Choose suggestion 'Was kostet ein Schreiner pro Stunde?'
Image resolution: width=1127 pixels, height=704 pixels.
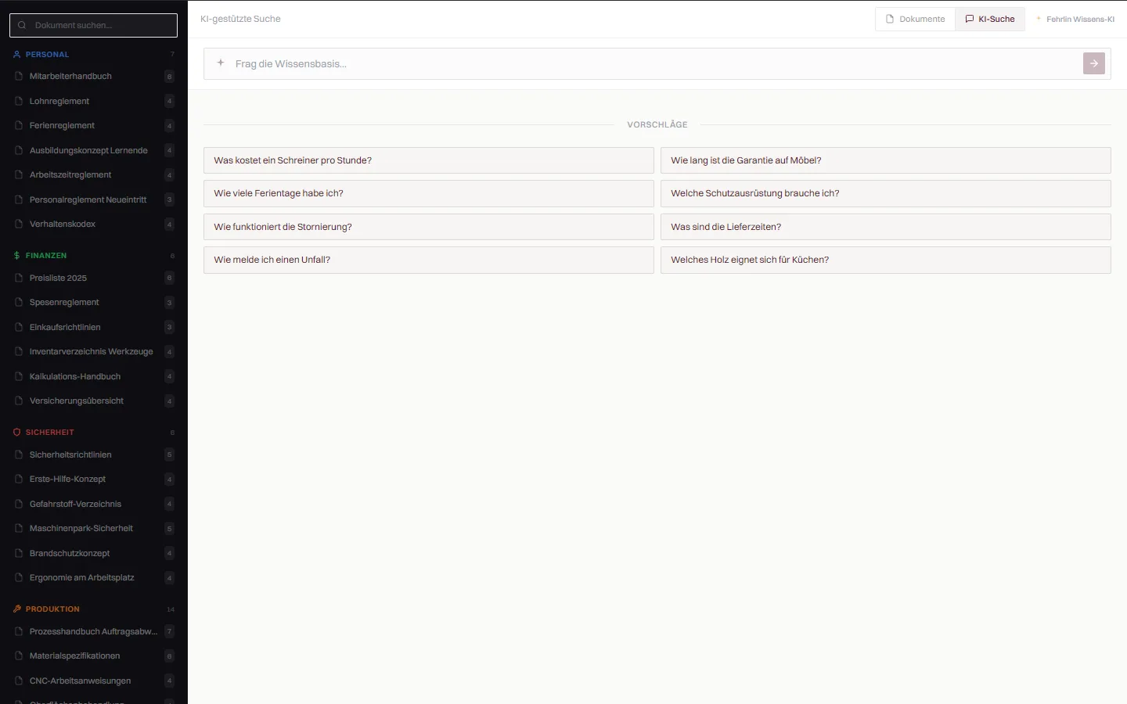point(429,160)
